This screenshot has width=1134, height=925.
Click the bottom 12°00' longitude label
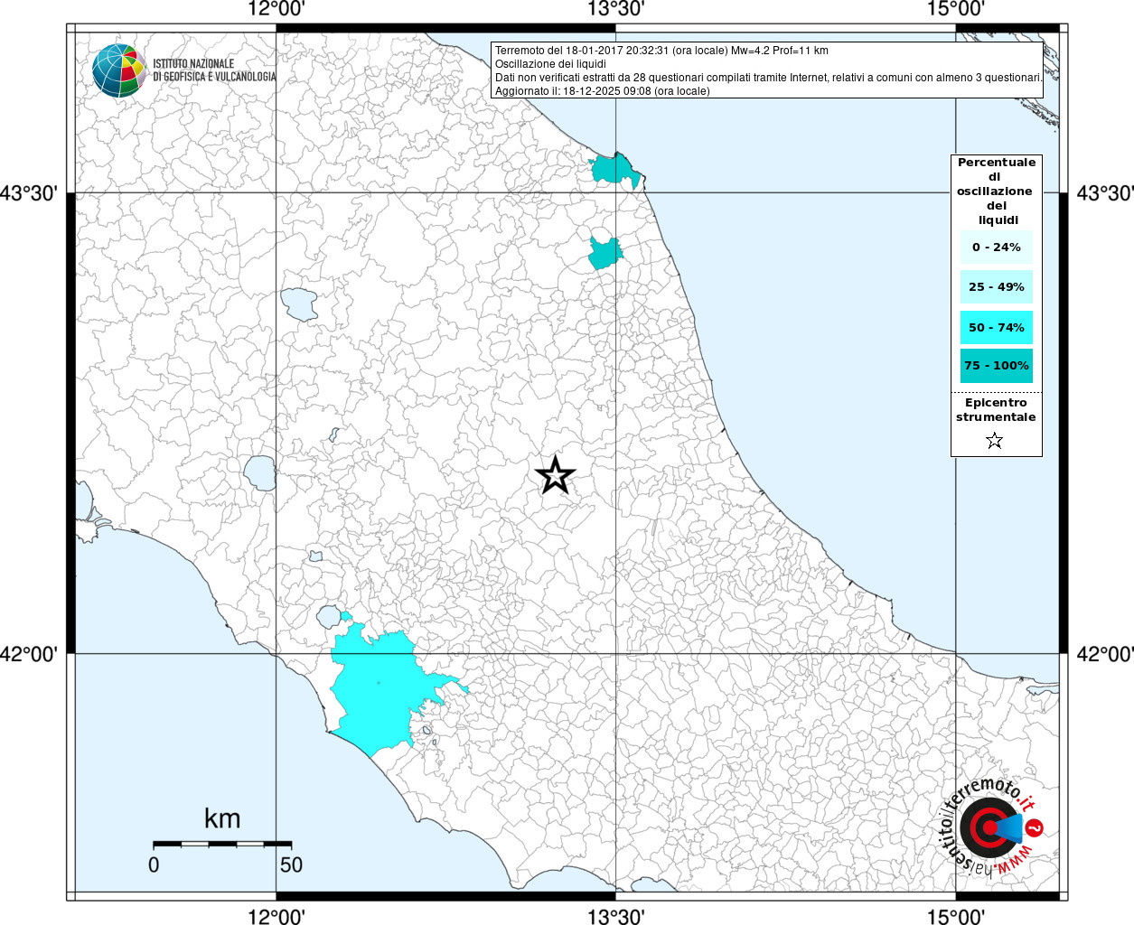[276, 916]
